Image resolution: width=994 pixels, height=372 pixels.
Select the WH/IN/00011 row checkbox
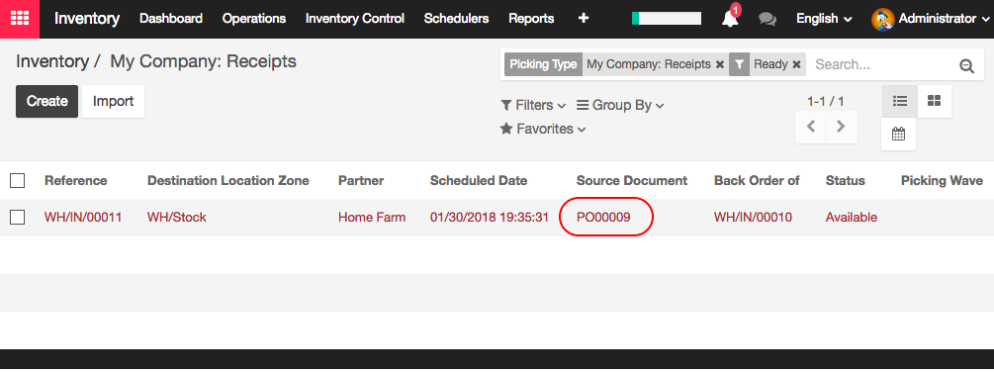click(17, 218)
